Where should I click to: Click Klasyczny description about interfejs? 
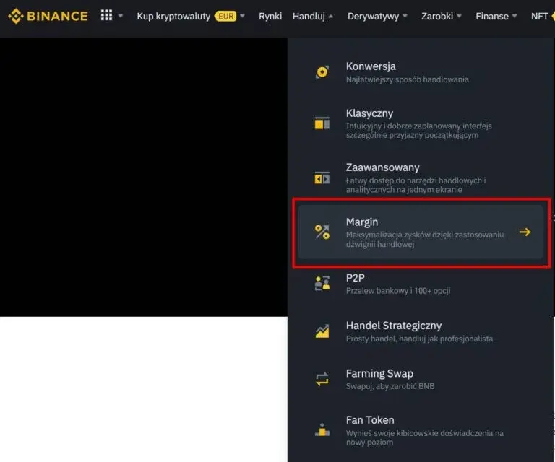pyautogui.click(x=419, y=131)
